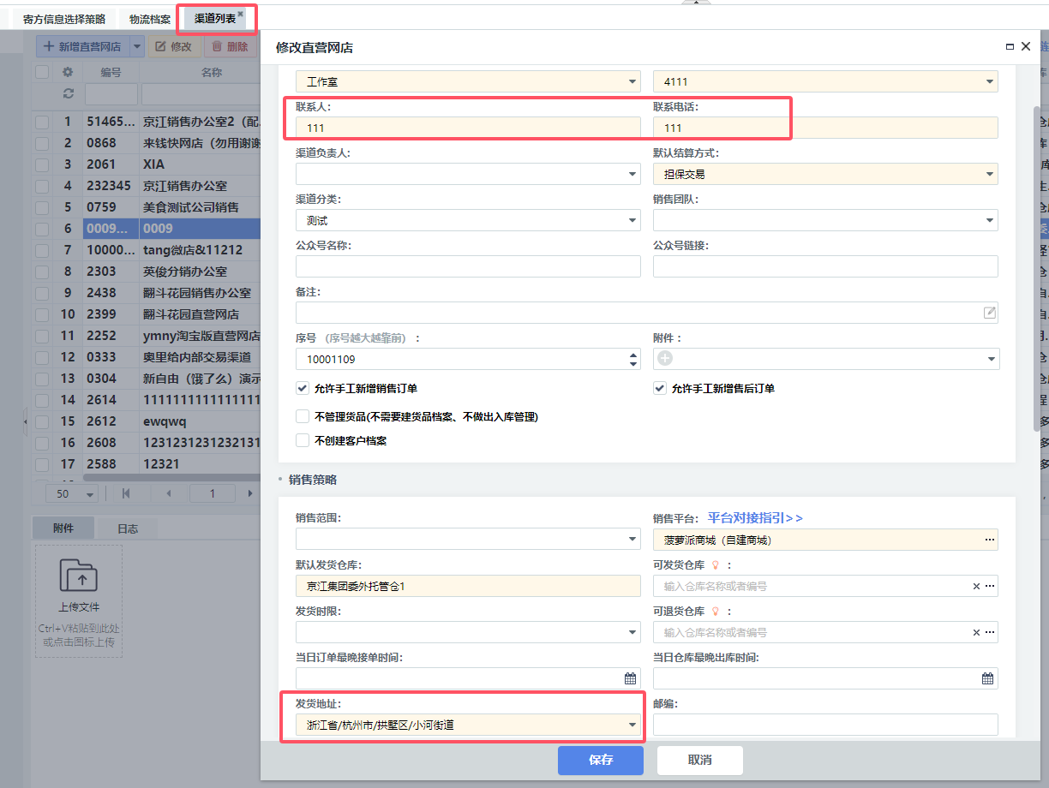Screen dimensions: 1049x788
Task: Tick the 不创建客户档案 checkbox
Action: tap(303, 440)
